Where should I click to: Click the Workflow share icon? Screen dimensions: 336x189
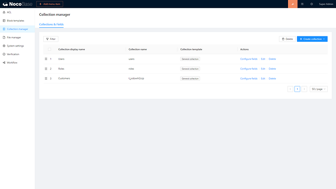[x=4, y=62]
